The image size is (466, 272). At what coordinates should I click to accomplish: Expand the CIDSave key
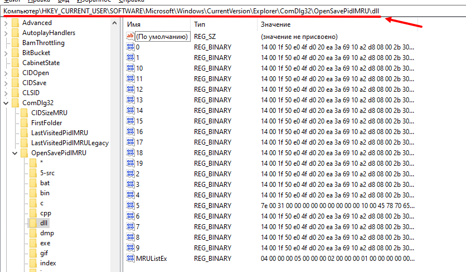(x=6, y=83)
